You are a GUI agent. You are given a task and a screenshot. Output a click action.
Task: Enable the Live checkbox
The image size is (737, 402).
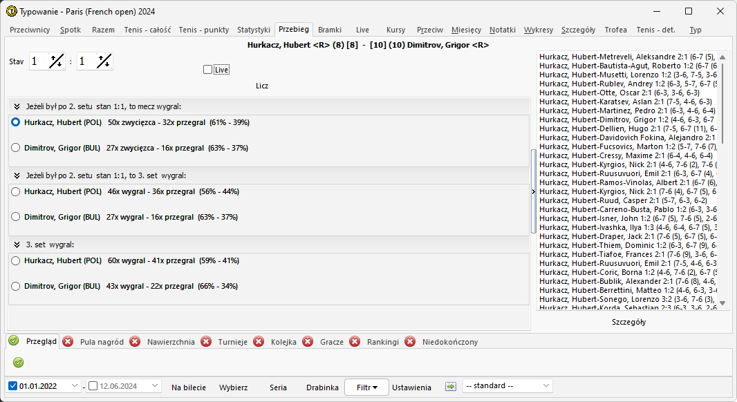208,70
